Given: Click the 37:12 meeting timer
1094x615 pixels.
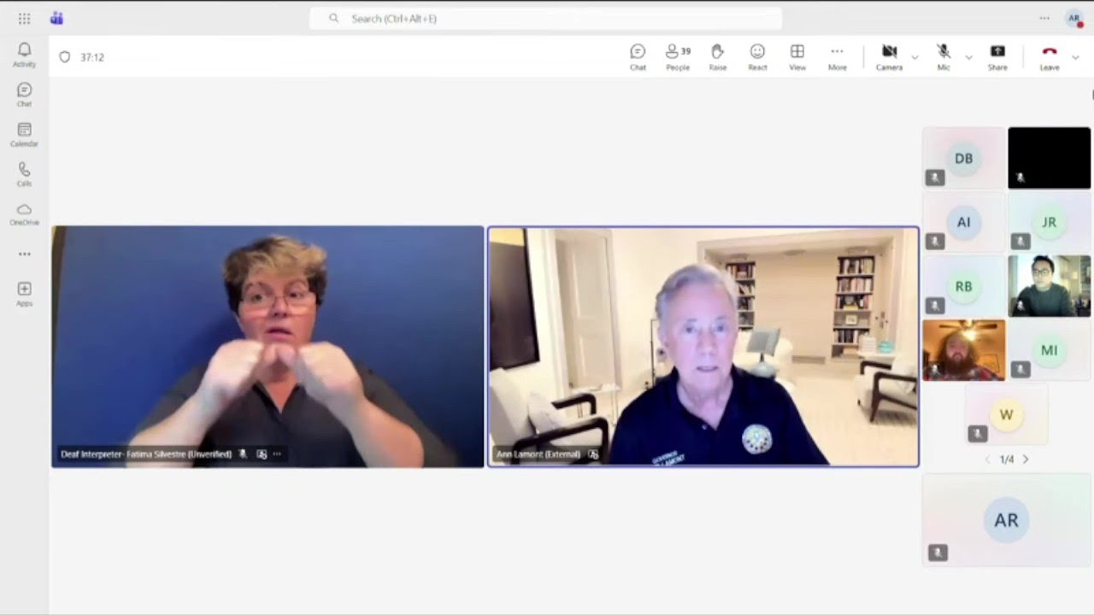Looking at the screenshot, I should (x=92, y=57).
